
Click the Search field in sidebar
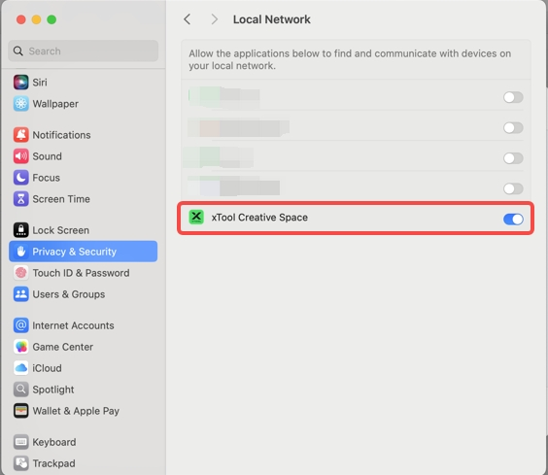click(84, 51)
